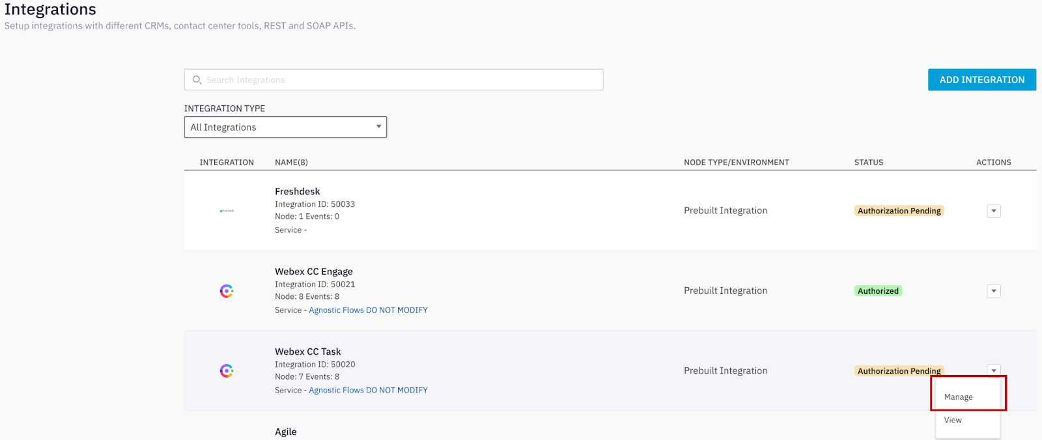Click Freshdesk's Authorization Pending badge

coord(899,211)
